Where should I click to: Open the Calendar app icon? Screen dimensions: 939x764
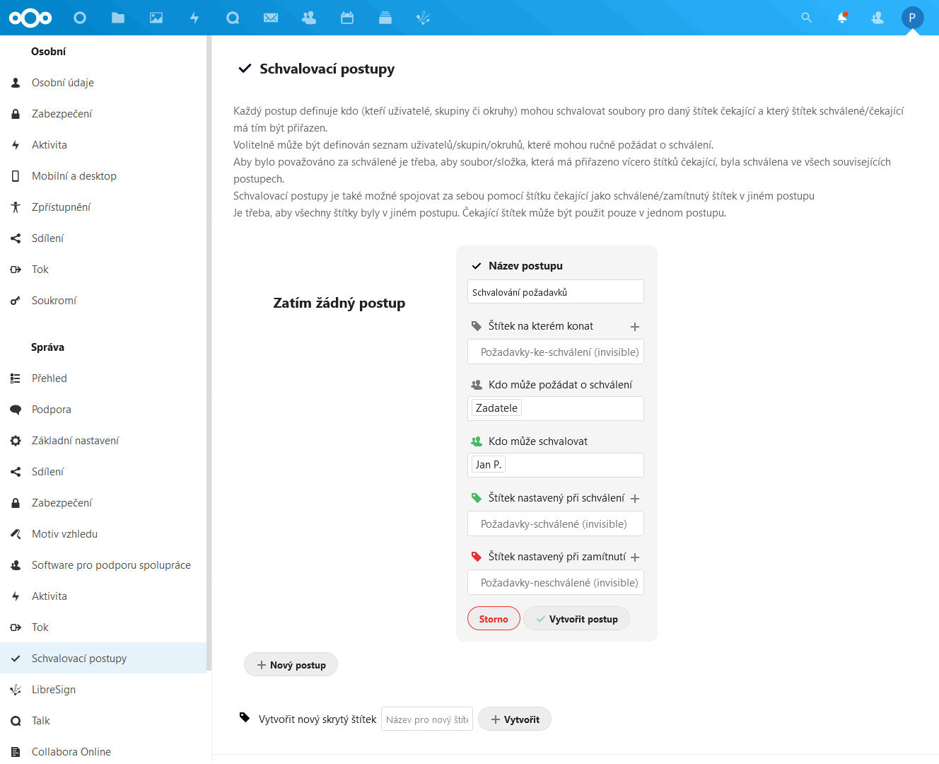tap(347, 18)
